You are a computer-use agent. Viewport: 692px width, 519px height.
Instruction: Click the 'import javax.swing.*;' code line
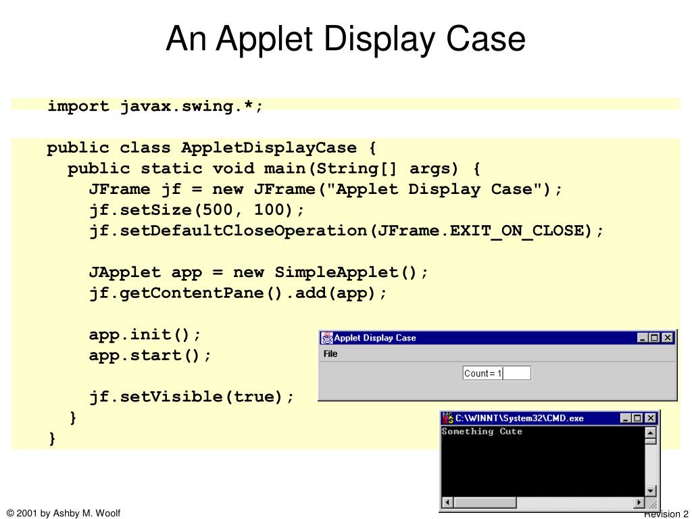tap(155, 106)
